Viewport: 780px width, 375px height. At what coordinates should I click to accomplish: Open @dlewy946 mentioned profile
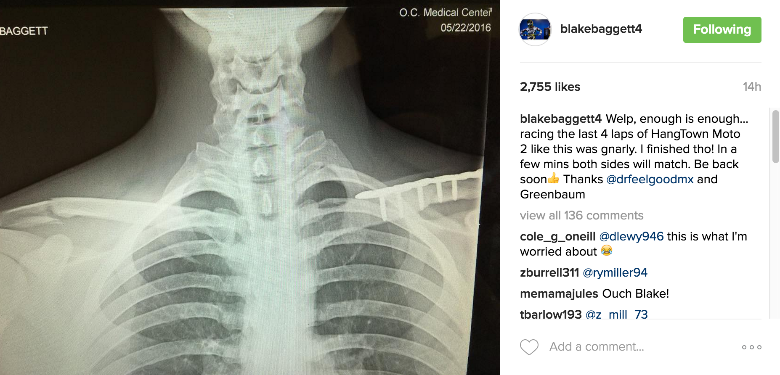point(631,236)
